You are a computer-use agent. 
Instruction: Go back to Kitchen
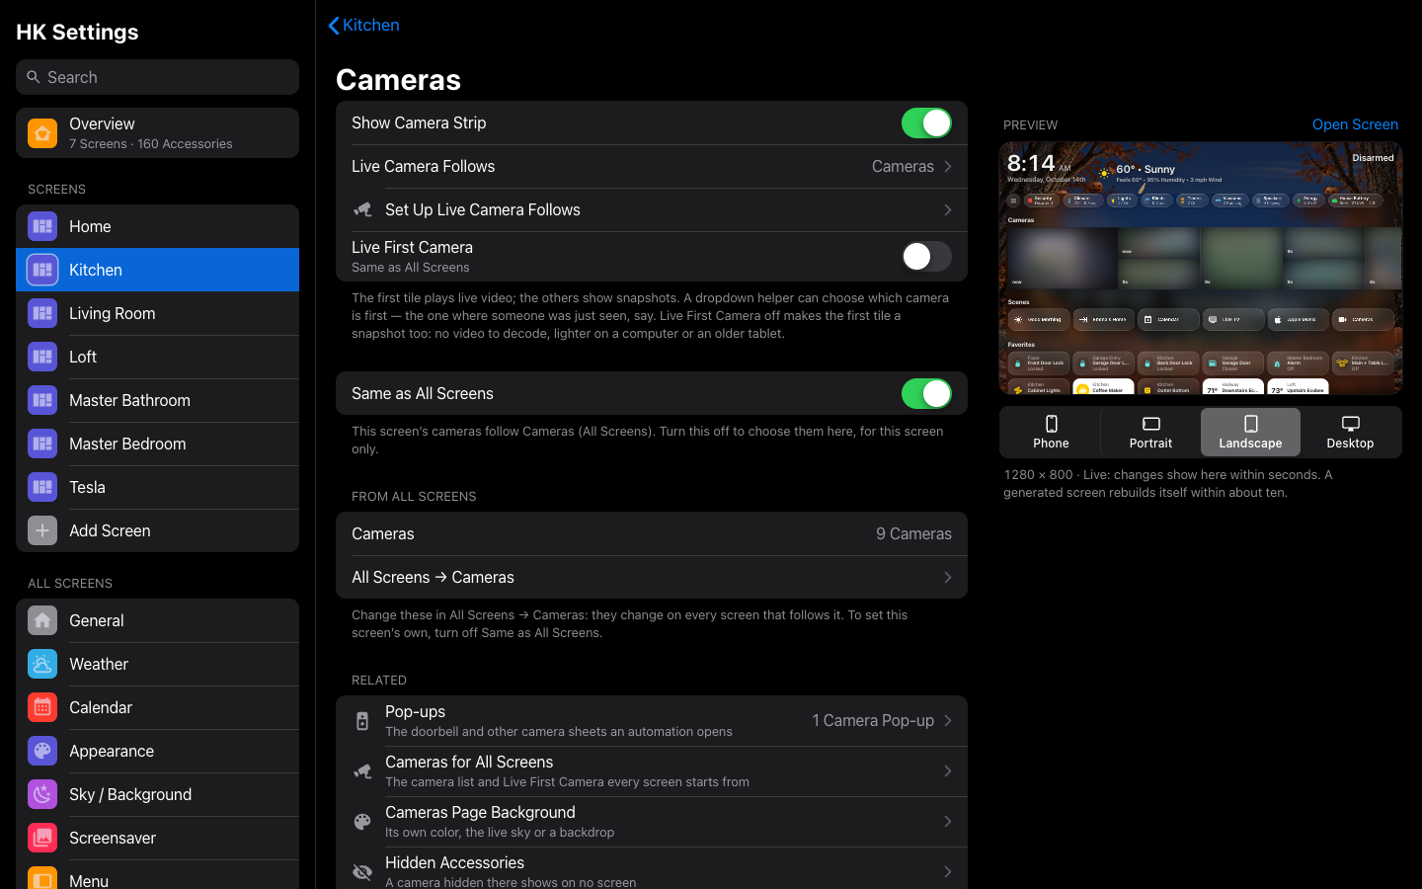[363, 26]
